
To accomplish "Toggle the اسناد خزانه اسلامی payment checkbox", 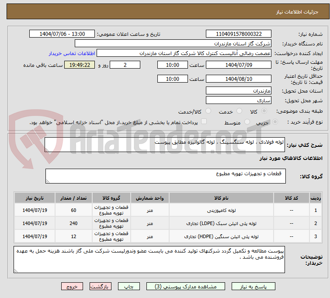I will coord(204,122).
